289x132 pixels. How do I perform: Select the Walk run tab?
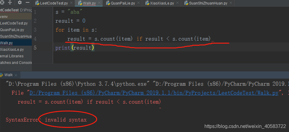pos(8,75)
